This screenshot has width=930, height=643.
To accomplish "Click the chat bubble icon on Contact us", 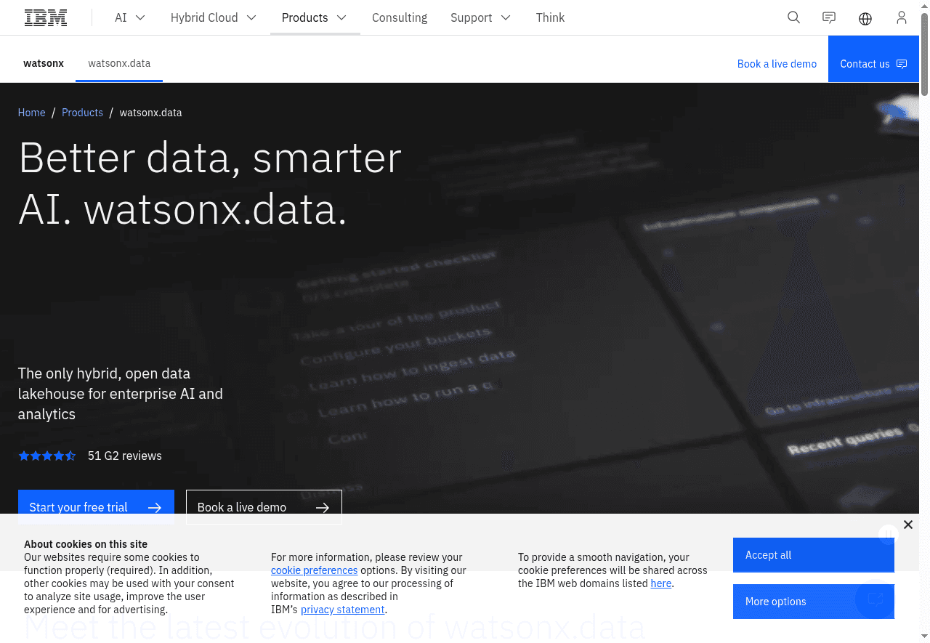I will click(x=901, y=64).
